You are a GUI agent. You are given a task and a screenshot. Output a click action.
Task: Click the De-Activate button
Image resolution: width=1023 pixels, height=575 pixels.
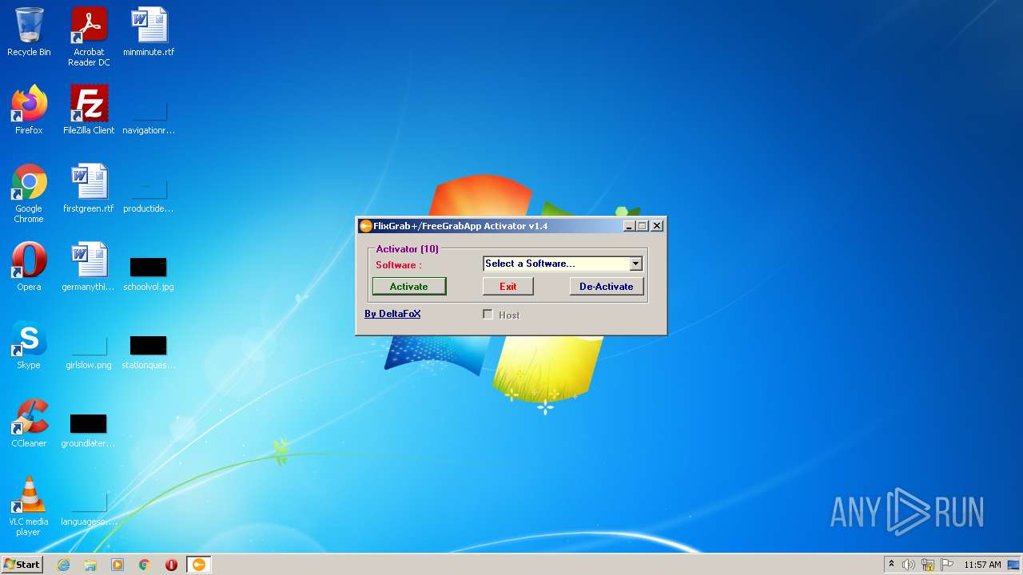pos(606,287)
